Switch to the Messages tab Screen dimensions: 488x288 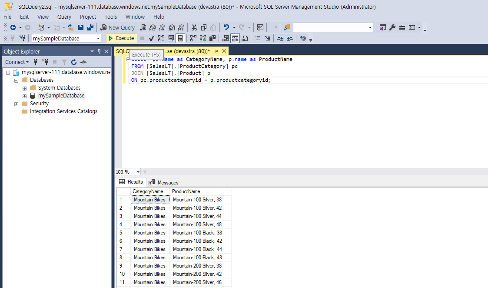[x=164, y=183]
